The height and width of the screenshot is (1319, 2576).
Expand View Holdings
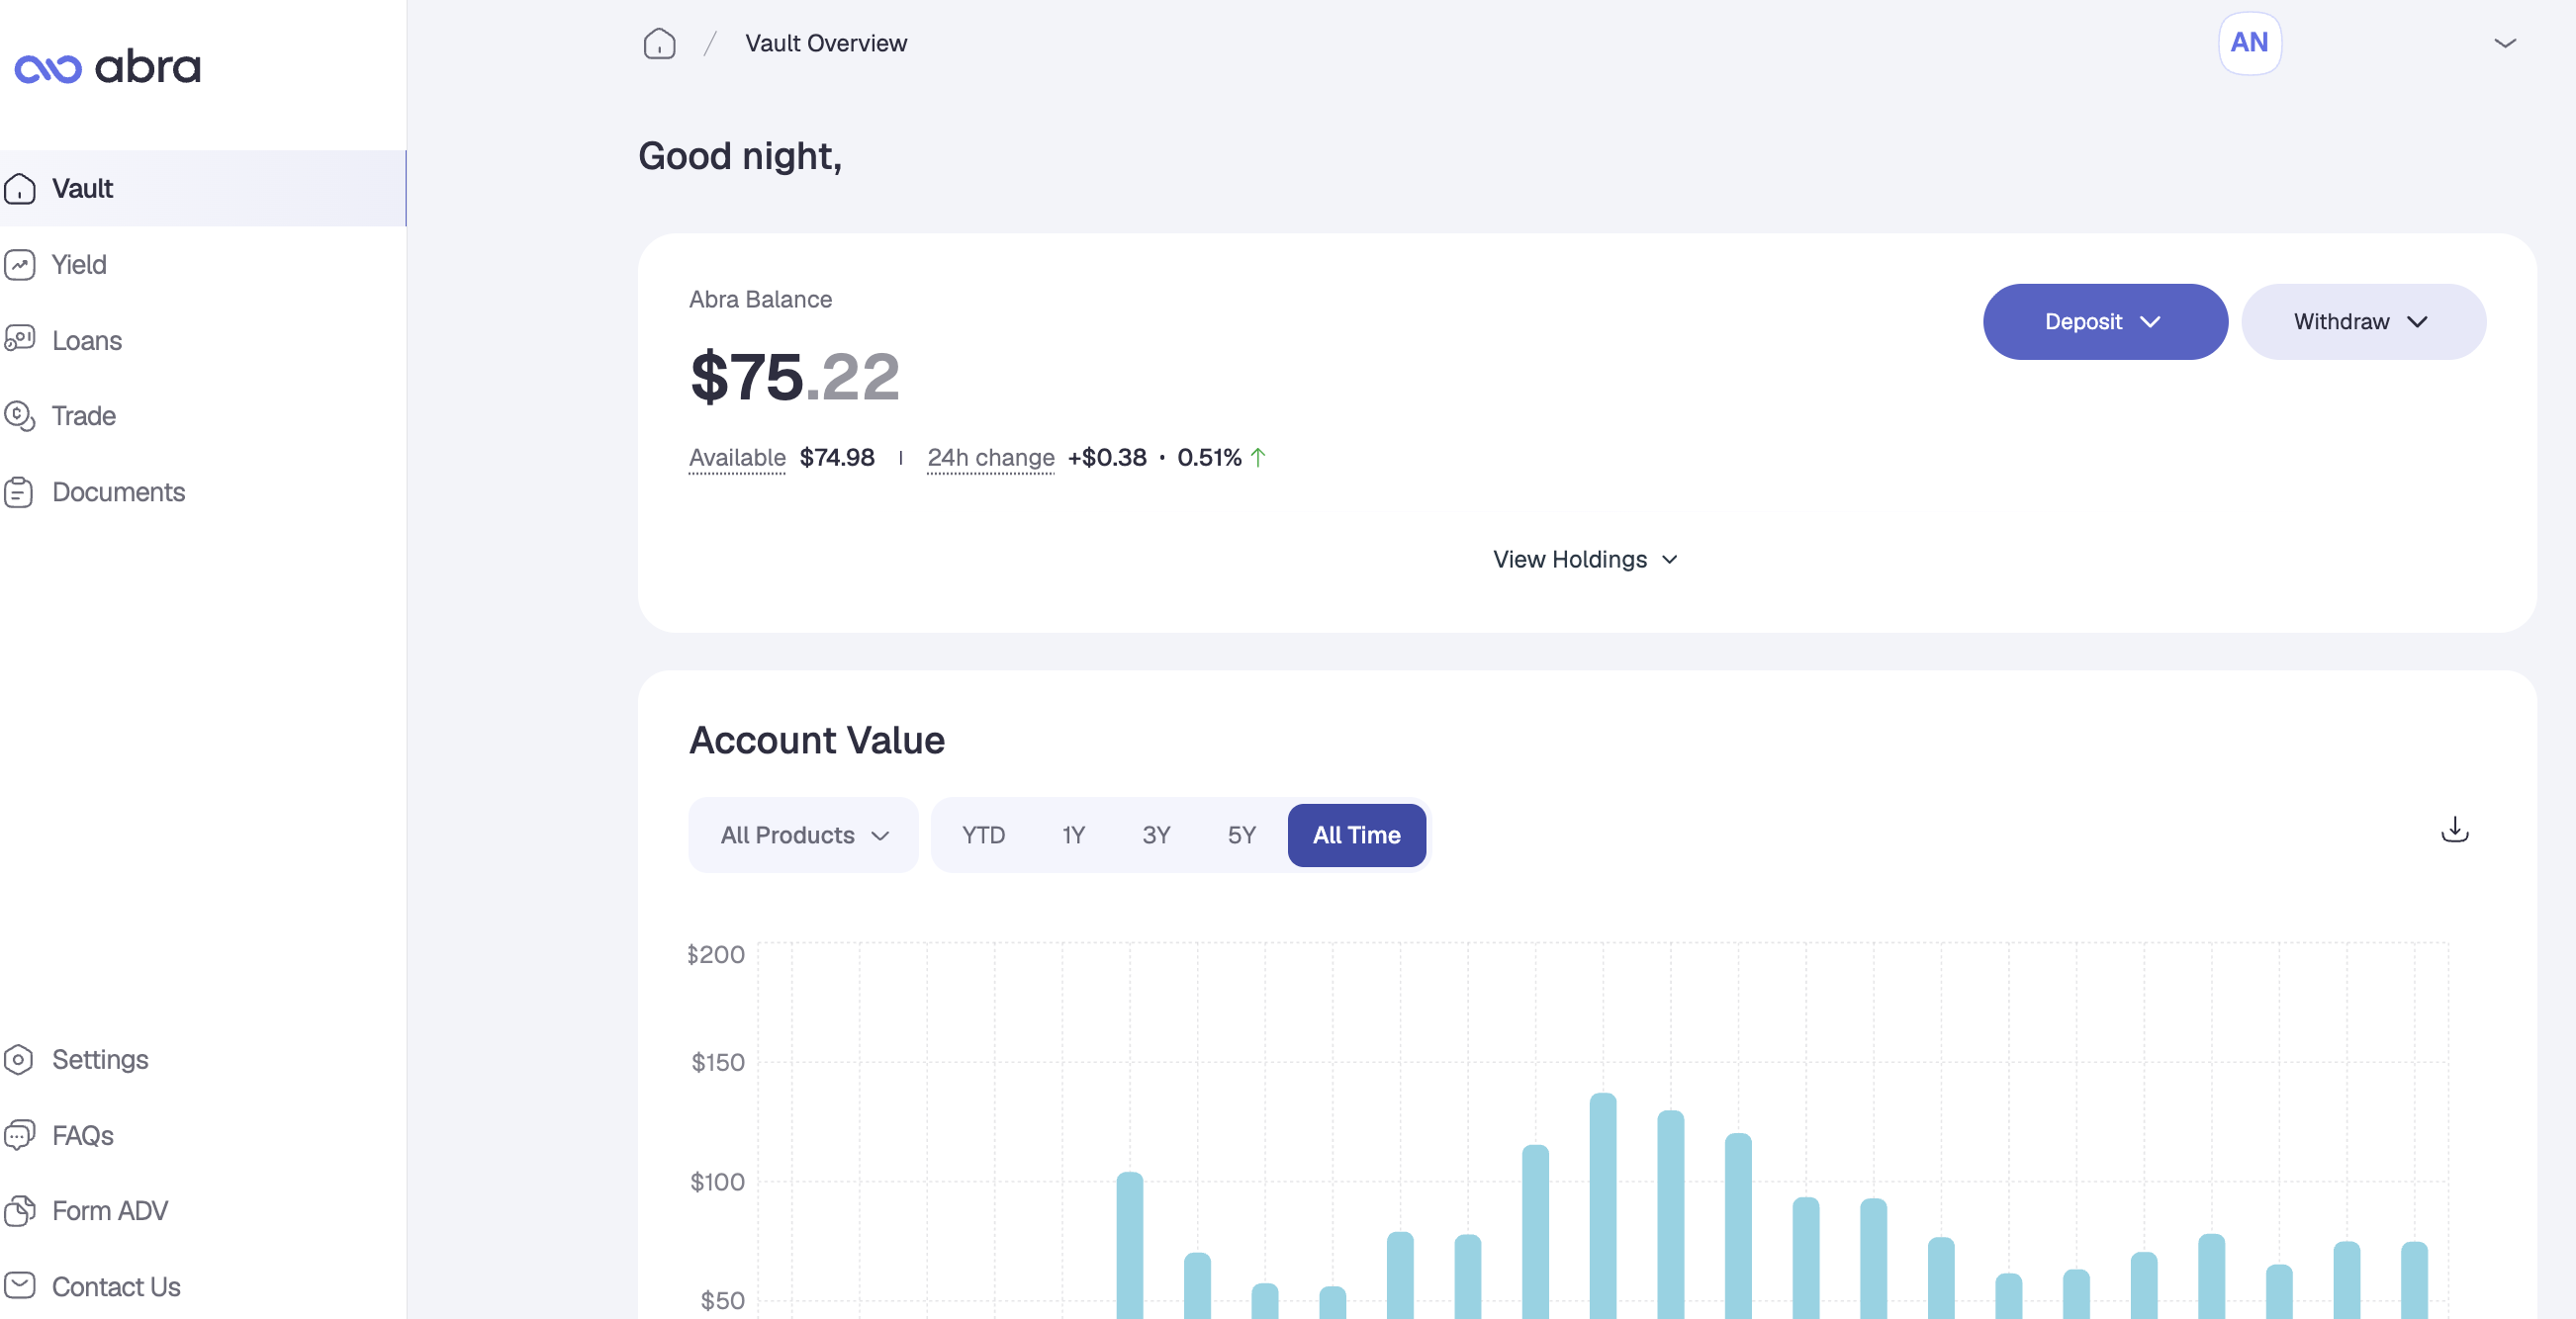pos(1585,560)
